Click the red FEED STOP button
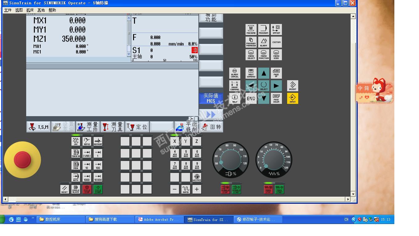 (268, 189)
